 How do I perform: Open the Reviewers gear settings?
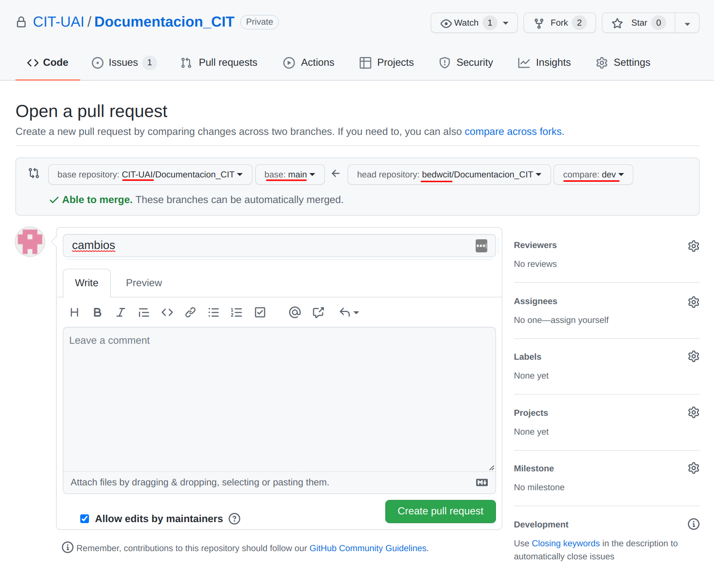[693, 246]
